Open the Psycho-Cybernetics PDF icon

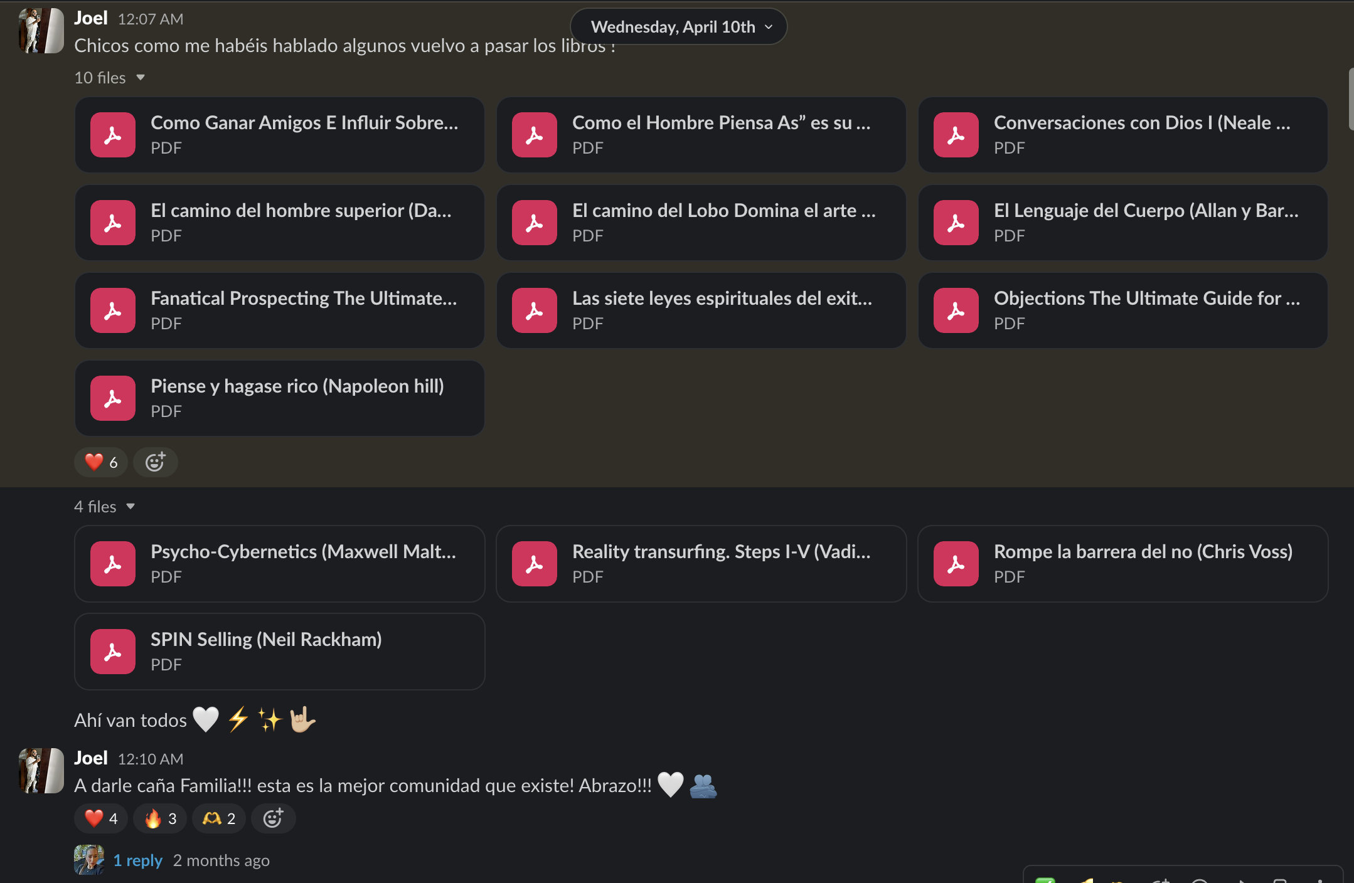[x=113, y=564]
